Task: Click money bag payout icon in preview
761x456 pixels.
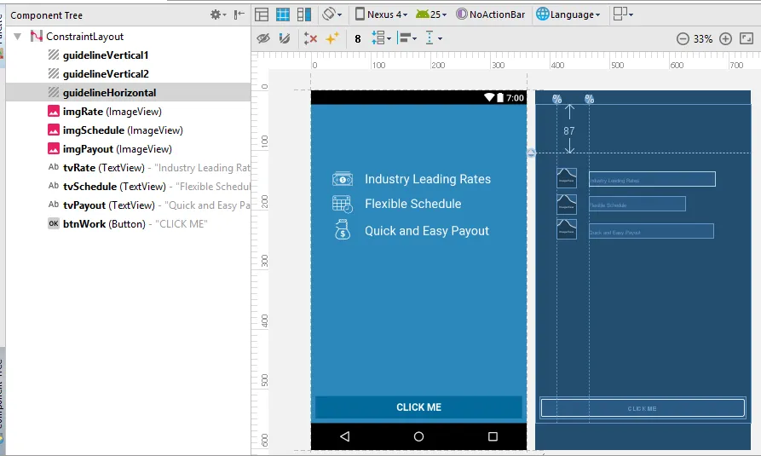Action: click(343, 229)
